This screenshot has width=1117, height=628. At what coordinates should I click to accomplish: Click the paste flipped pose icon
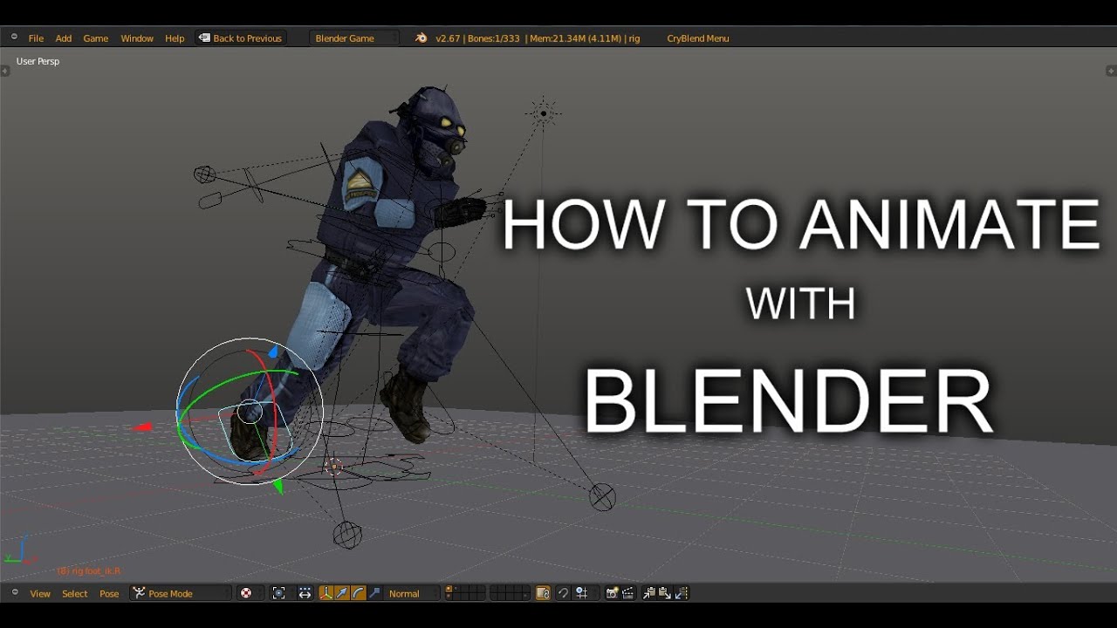(x=682, y=593)
